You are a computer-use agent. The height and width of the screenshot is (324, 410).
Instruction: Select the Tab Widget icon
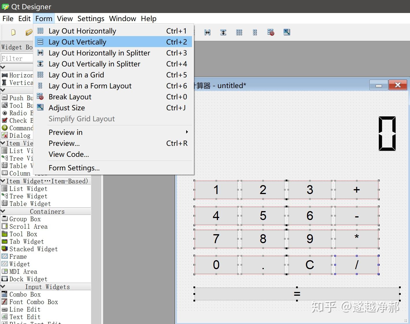[5, 241]
